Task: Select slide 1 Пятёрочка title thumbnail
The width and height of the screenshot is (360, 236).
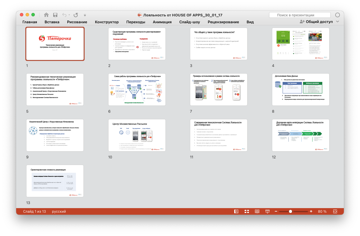Action: pyautogui.click(x=55, y=44)
